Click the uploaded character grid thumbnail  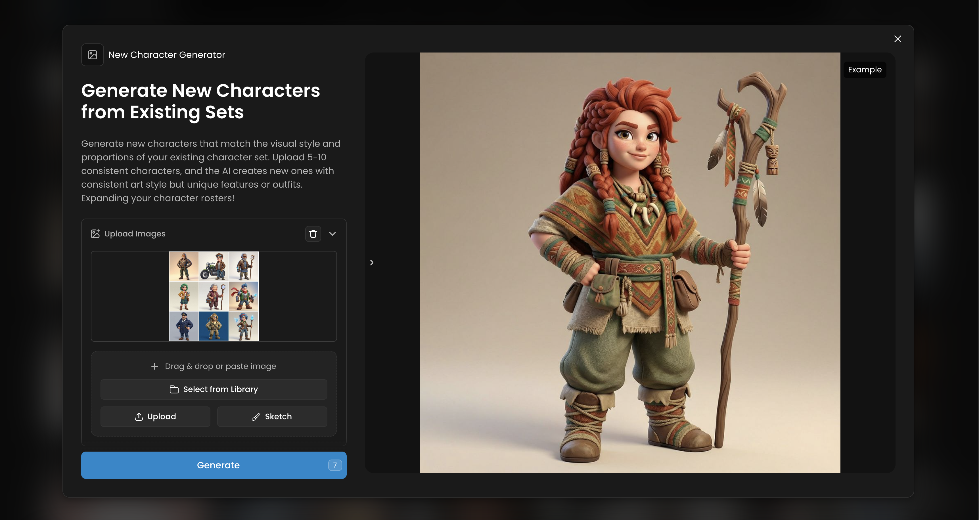tap(214, 296)
